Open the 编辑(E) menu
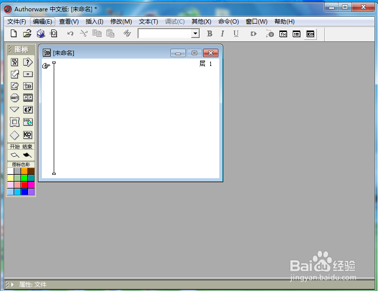 click(43, 22)
